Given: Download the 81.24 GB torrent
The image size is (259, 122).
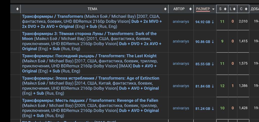Looking at the screenshot, I should point(205,108).
